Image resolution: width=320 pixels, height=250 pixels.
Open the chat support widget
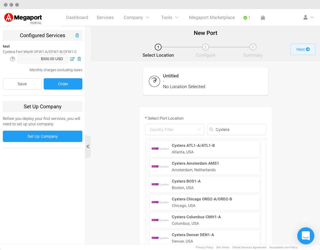point(306,236)
